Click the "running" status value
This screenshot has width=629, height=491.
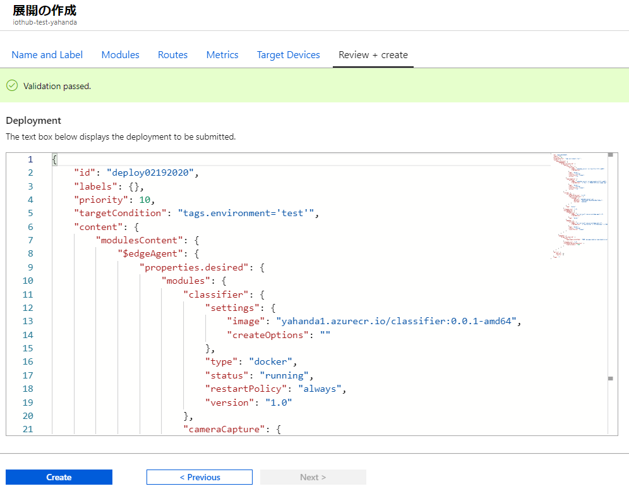[x=284, y=375]
